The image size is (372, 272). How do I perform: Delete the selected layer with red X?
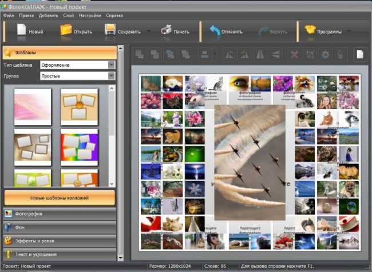294,54
